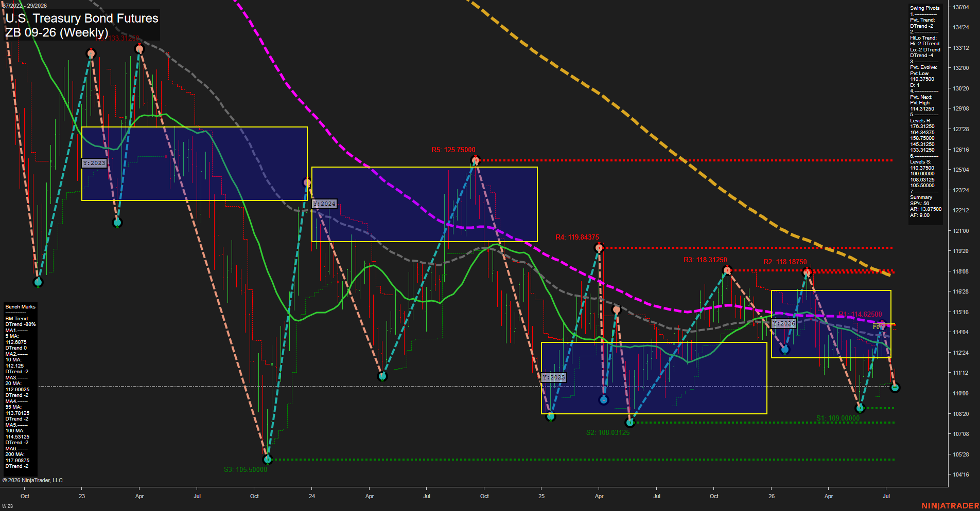The width and height of the screenshot is (980, 511).
Task: Click the Pvt High 114.31250 entry
Action: point(922,109)
